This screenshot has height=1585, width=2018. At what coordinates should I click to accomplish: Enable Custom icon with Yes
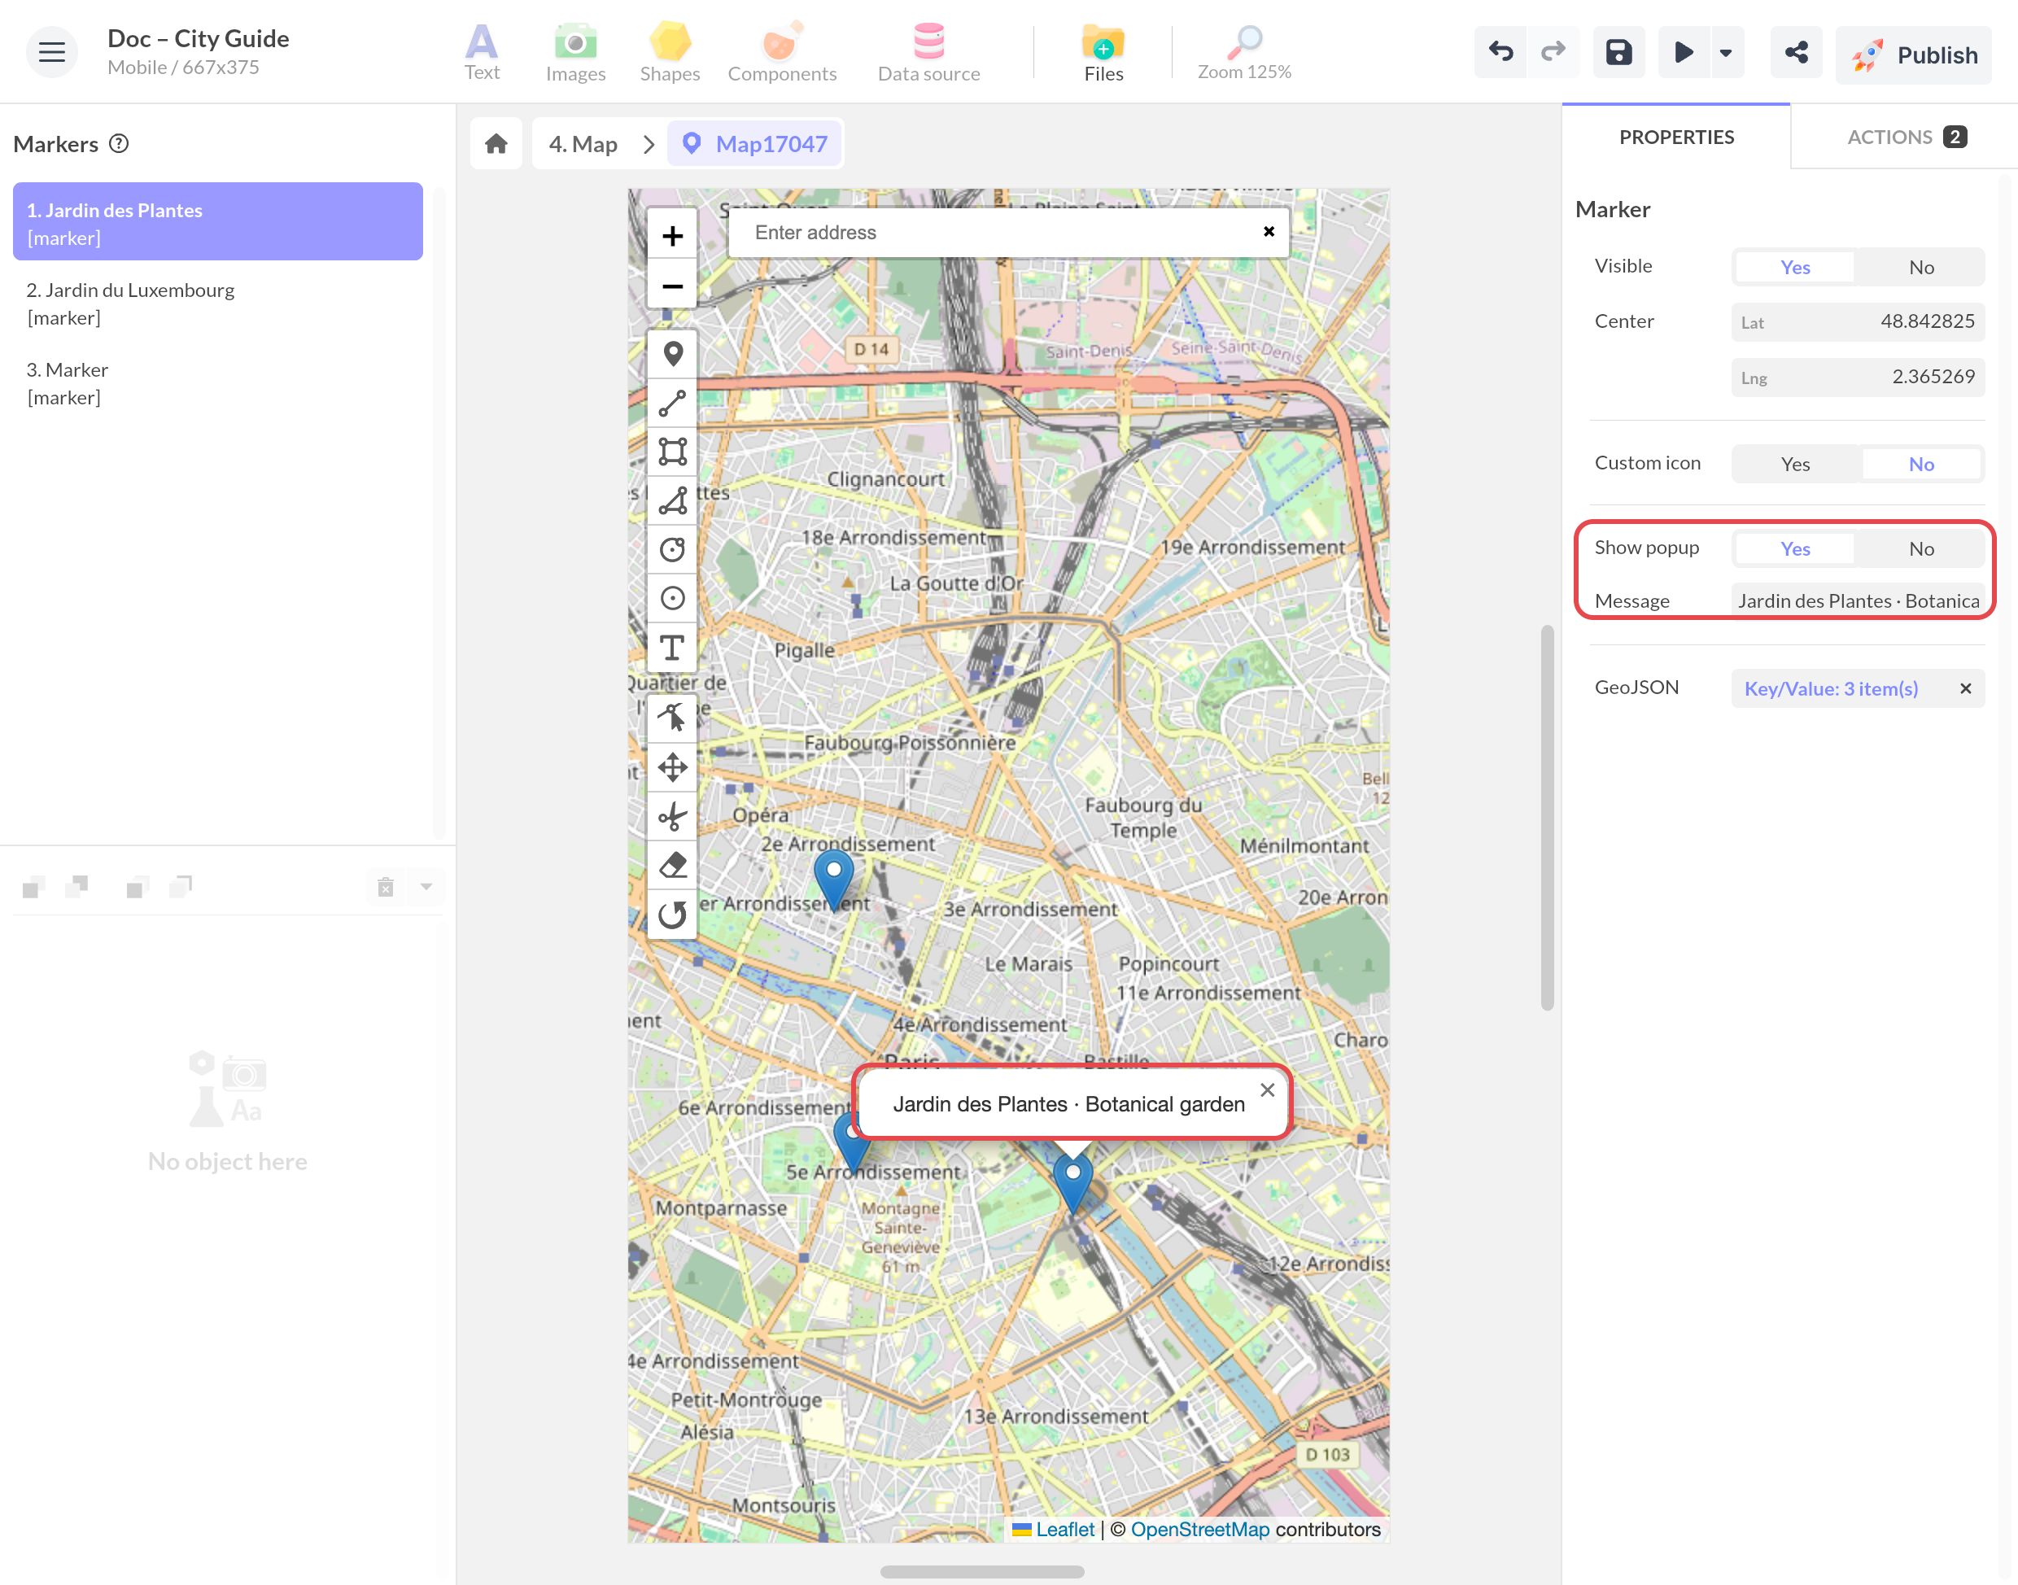coord(1794,464)
